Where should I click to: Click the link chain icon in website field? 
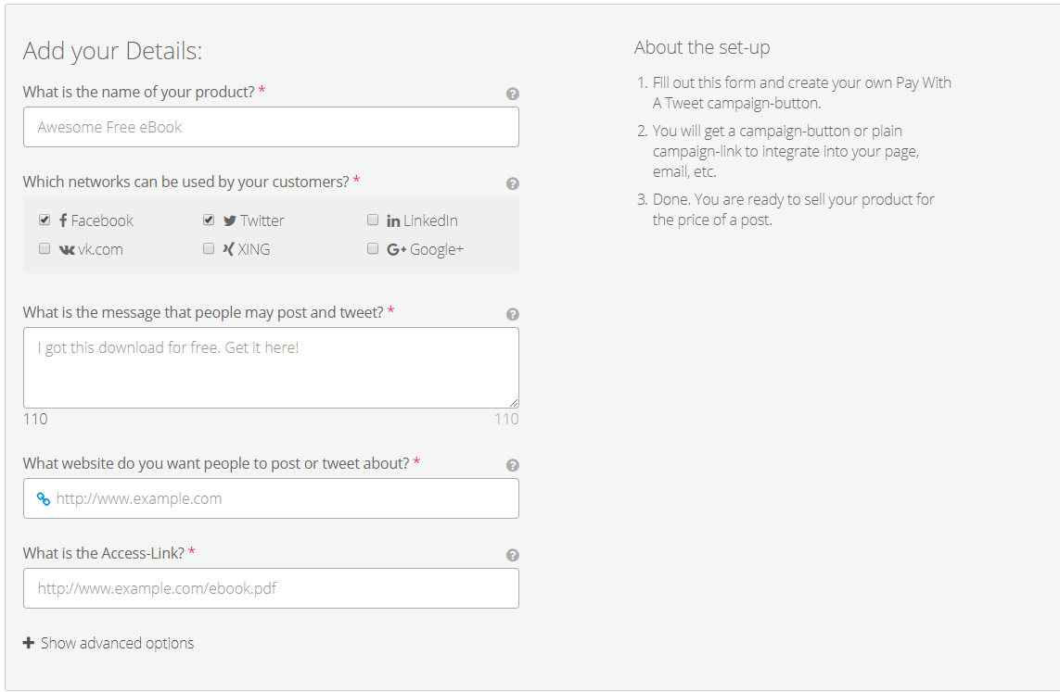point(43,498)
